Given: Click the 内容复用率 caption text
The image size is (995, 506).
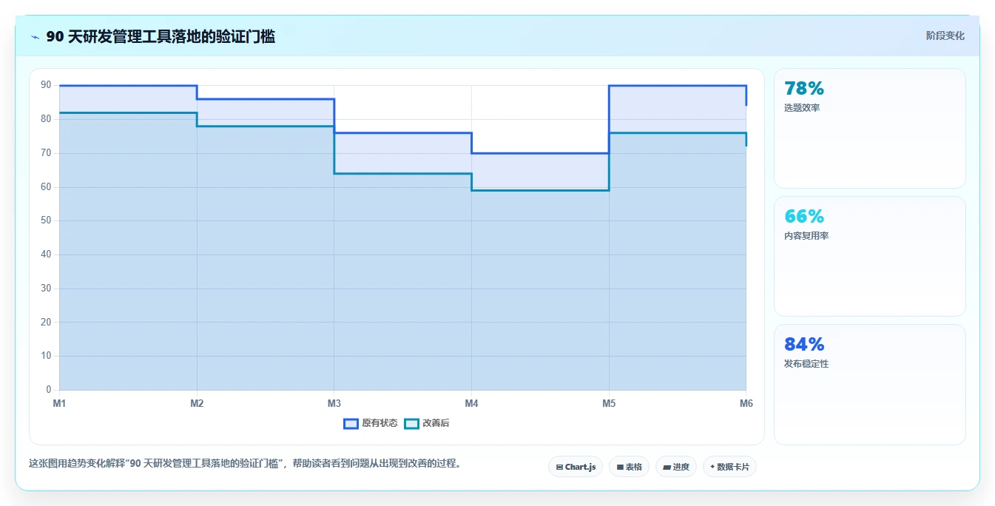Looking at the screenshot, I should click(806, 236).
